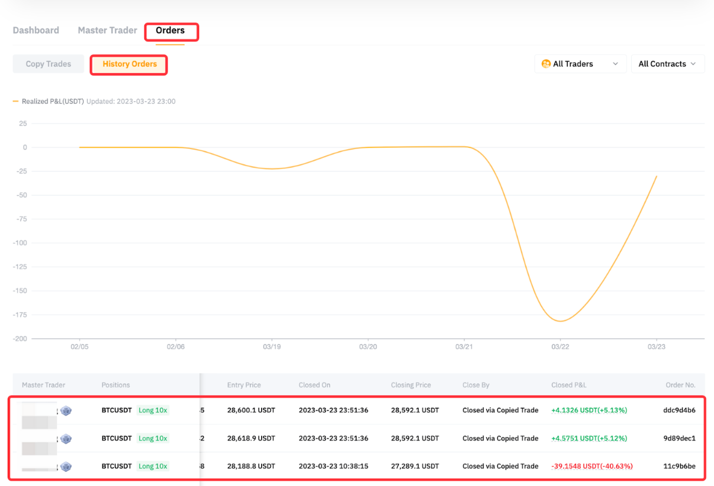Click the Long 10x tag in first row

(153, 410)
